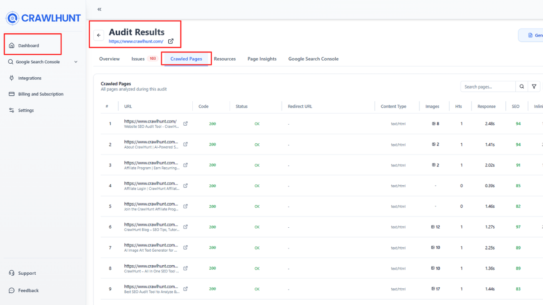The height and width of the screenshot is (305, 543).
Task: Click the https://www.crawlhunt.com/ link under Audit Results
Action: 136,41
